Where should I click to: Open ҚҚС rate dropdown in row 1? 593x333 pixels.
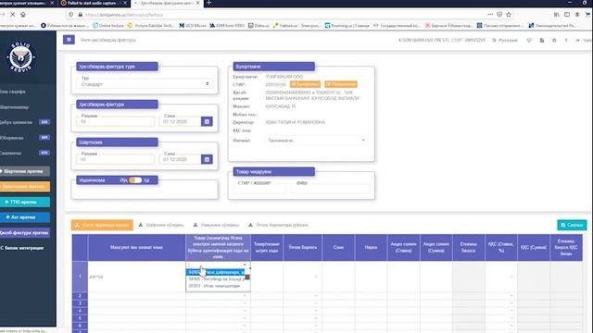click(511, 277)
